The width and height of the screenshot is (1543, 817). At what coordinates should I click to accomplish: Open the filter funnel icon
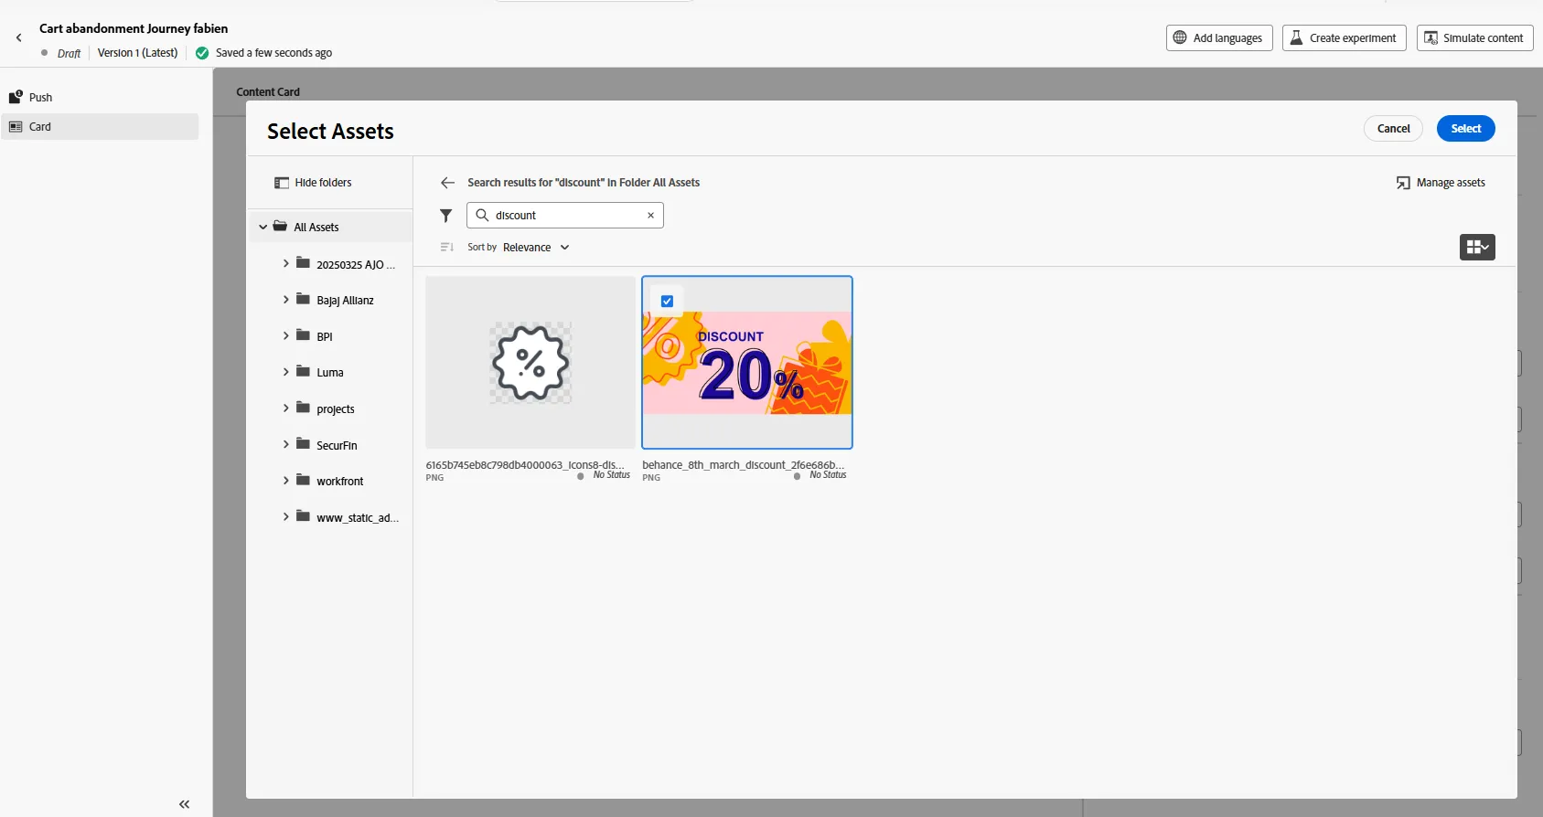[x=445, y=216]
